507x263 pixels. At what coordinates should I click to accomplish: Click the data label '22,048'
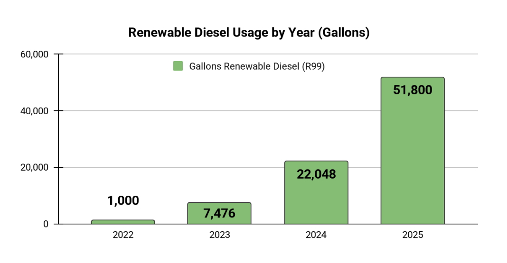(316, 174)
